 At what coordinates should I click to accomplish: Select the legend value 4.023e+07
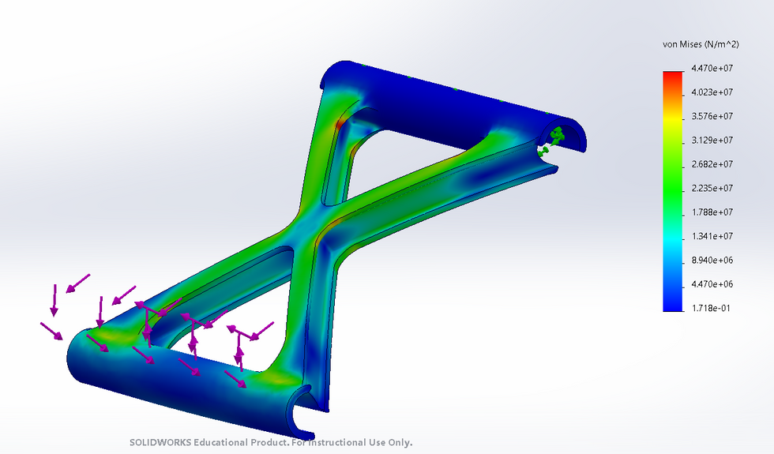coord(712,92)
